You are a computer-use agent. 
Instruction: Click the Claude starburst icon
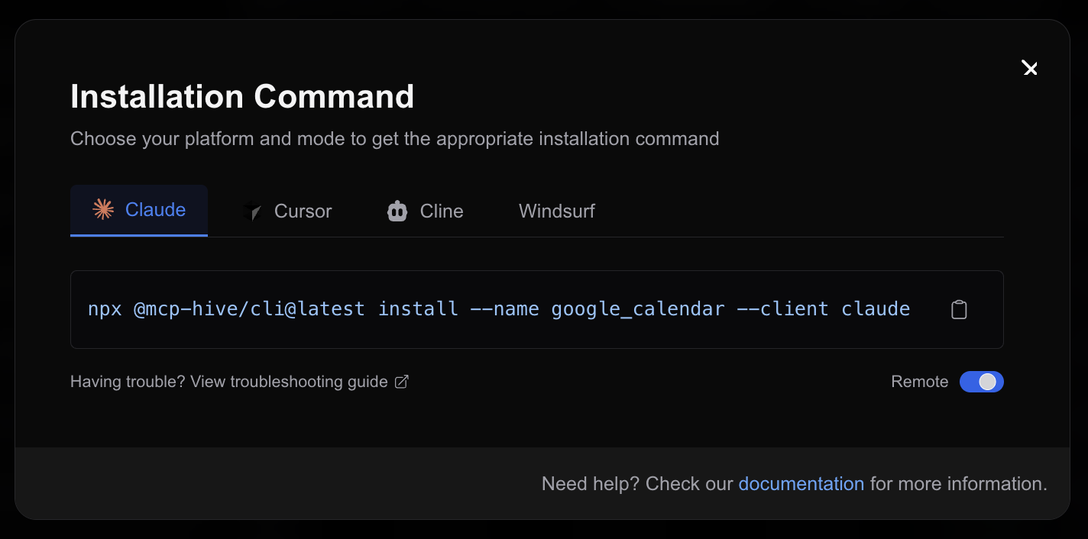103,210
